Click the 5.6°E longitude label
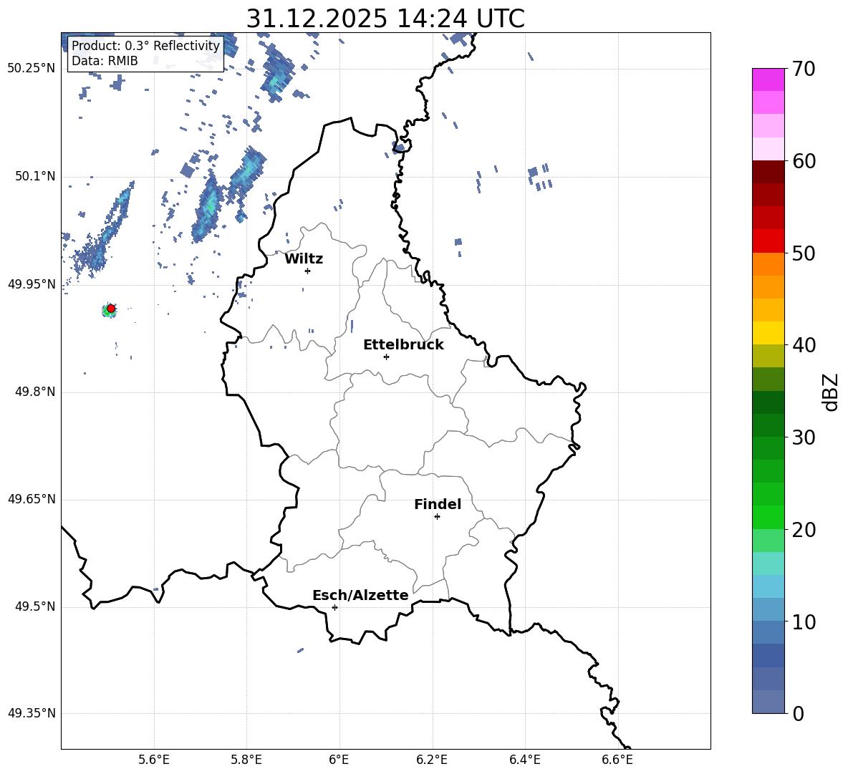 (154, 760)
